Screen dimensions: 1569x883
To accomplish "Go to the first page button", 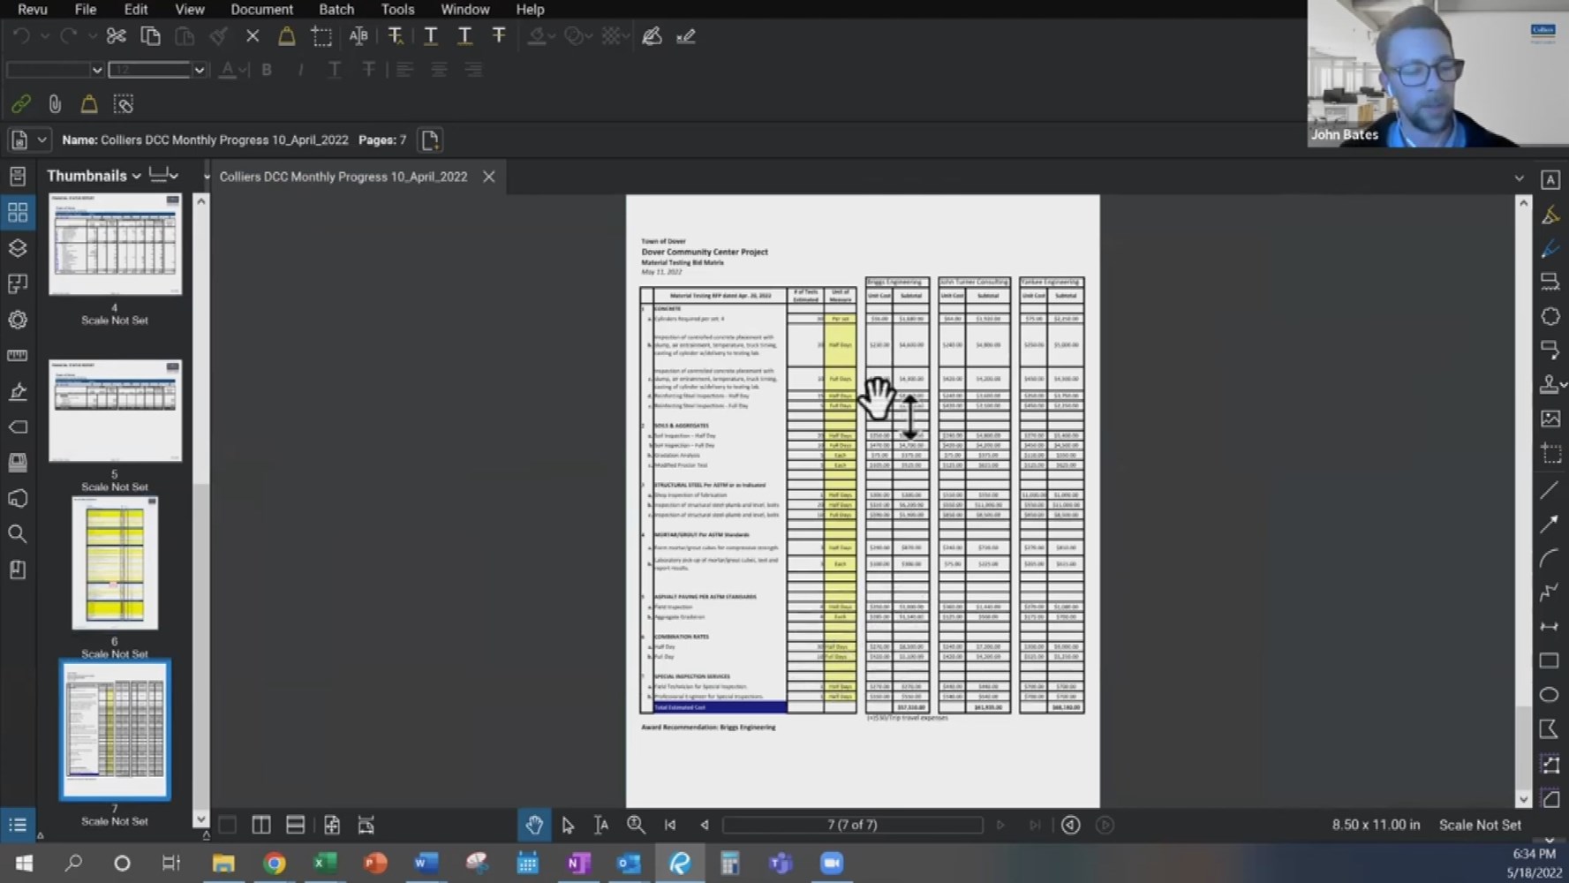I will coord(670,825).
